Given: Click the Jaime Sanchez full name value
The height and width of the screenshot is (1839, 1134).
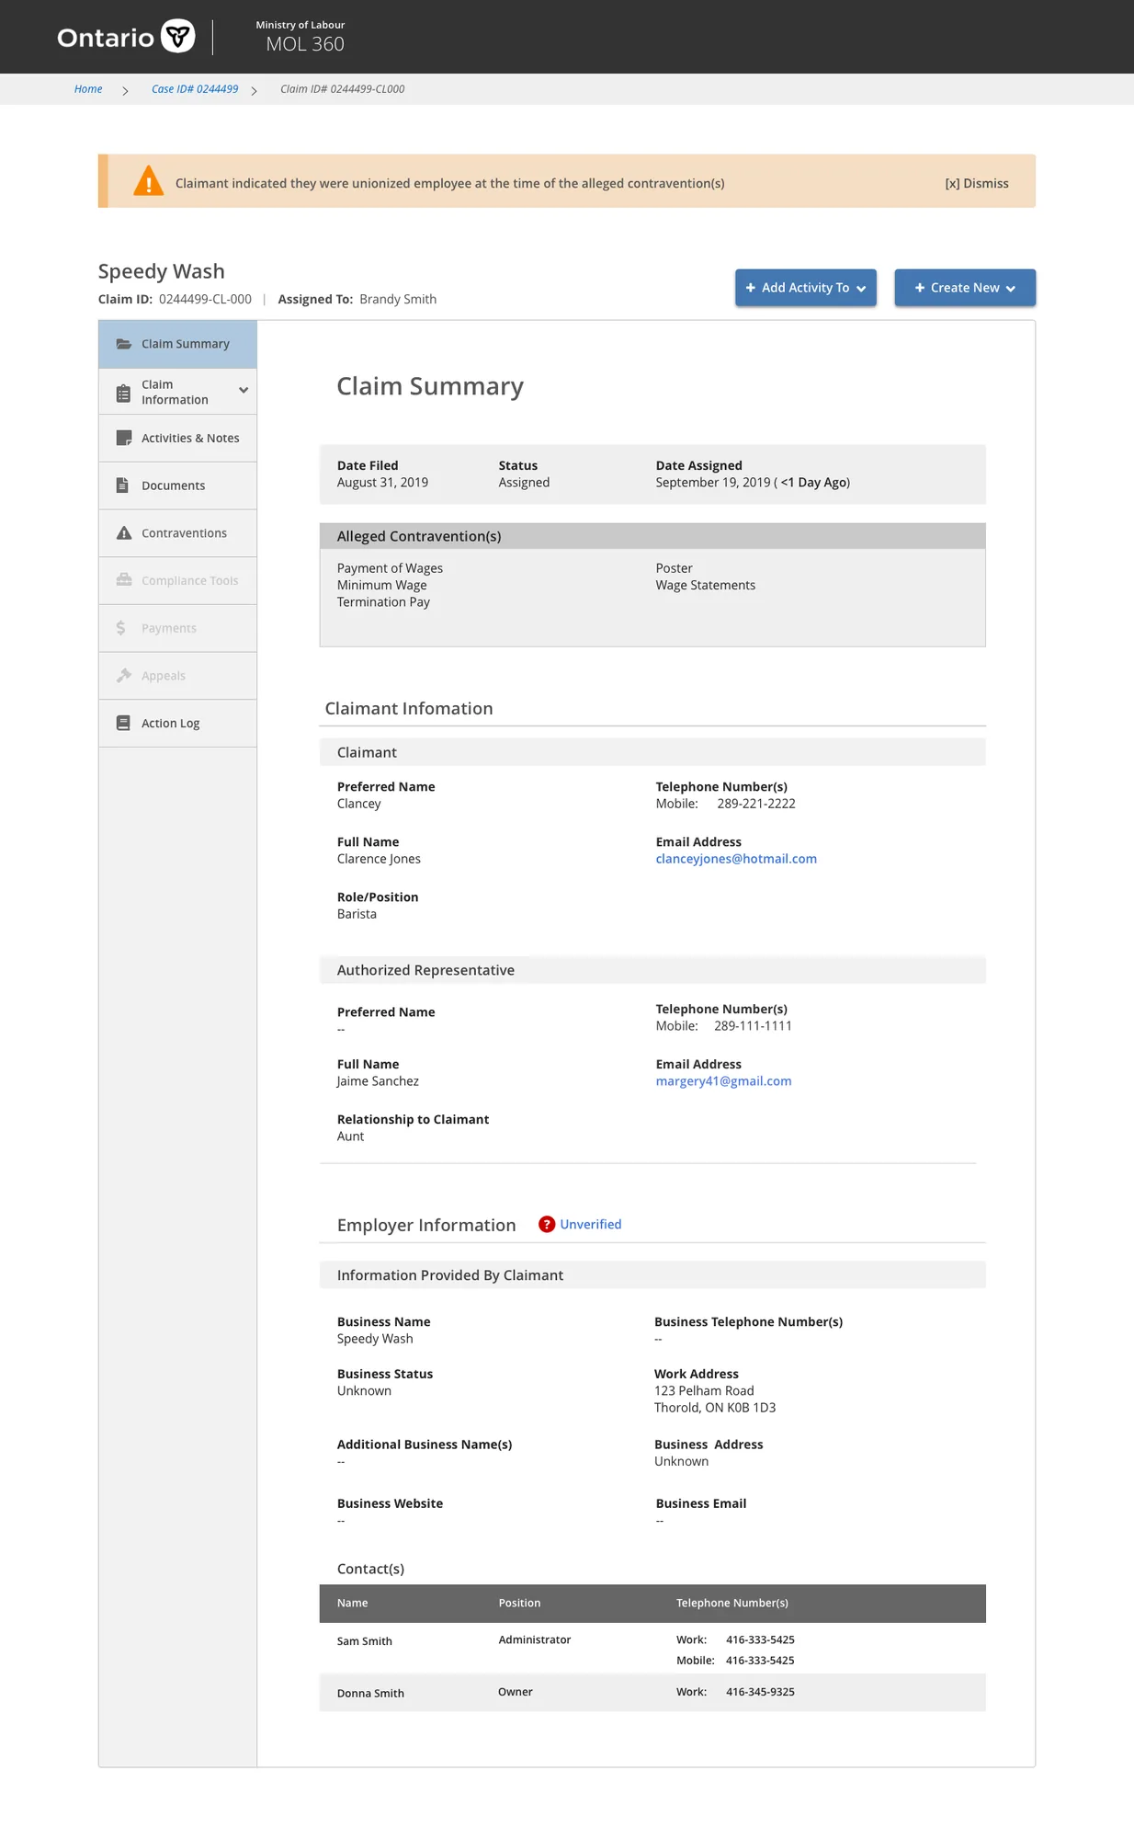Looking at the screenshot, I should point(378,1081).
